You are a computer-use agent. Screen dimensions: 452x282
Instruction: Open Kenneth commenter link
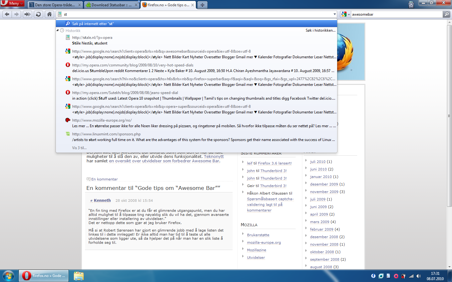[102, 200]
